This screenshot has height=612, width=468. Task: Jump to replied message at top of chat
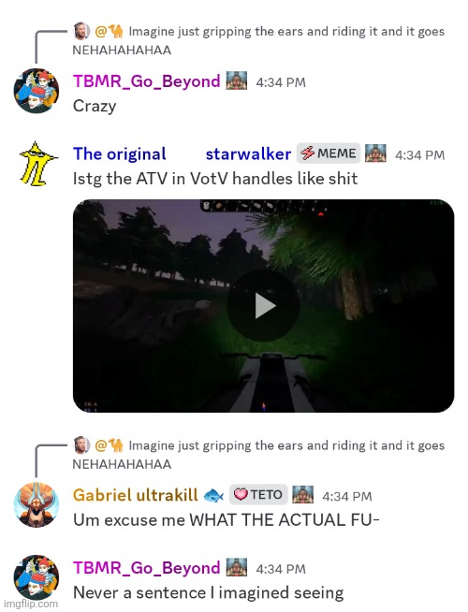258,40
